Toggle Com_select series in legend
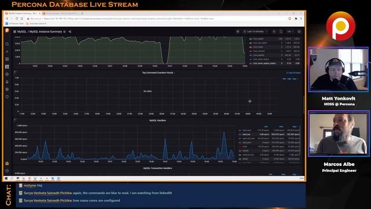371x209 pixels. point(258,39)
